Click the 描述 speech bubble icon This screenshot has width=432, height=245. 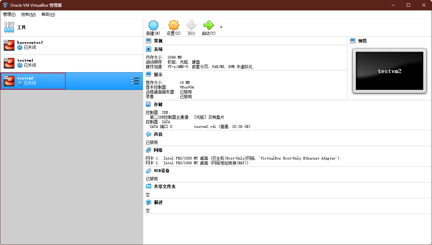[x=148, y=202]
